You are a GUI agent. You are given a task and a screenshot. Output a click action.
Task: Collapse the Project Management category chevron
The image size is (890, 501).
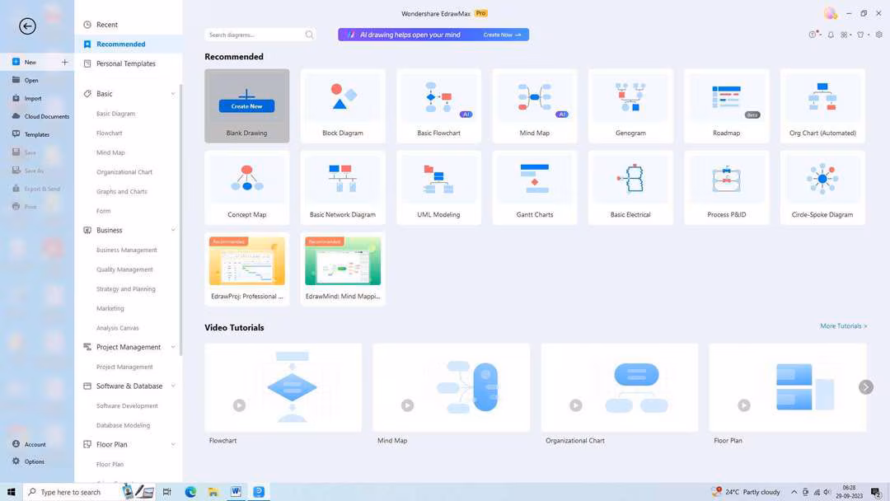point(173,347)
